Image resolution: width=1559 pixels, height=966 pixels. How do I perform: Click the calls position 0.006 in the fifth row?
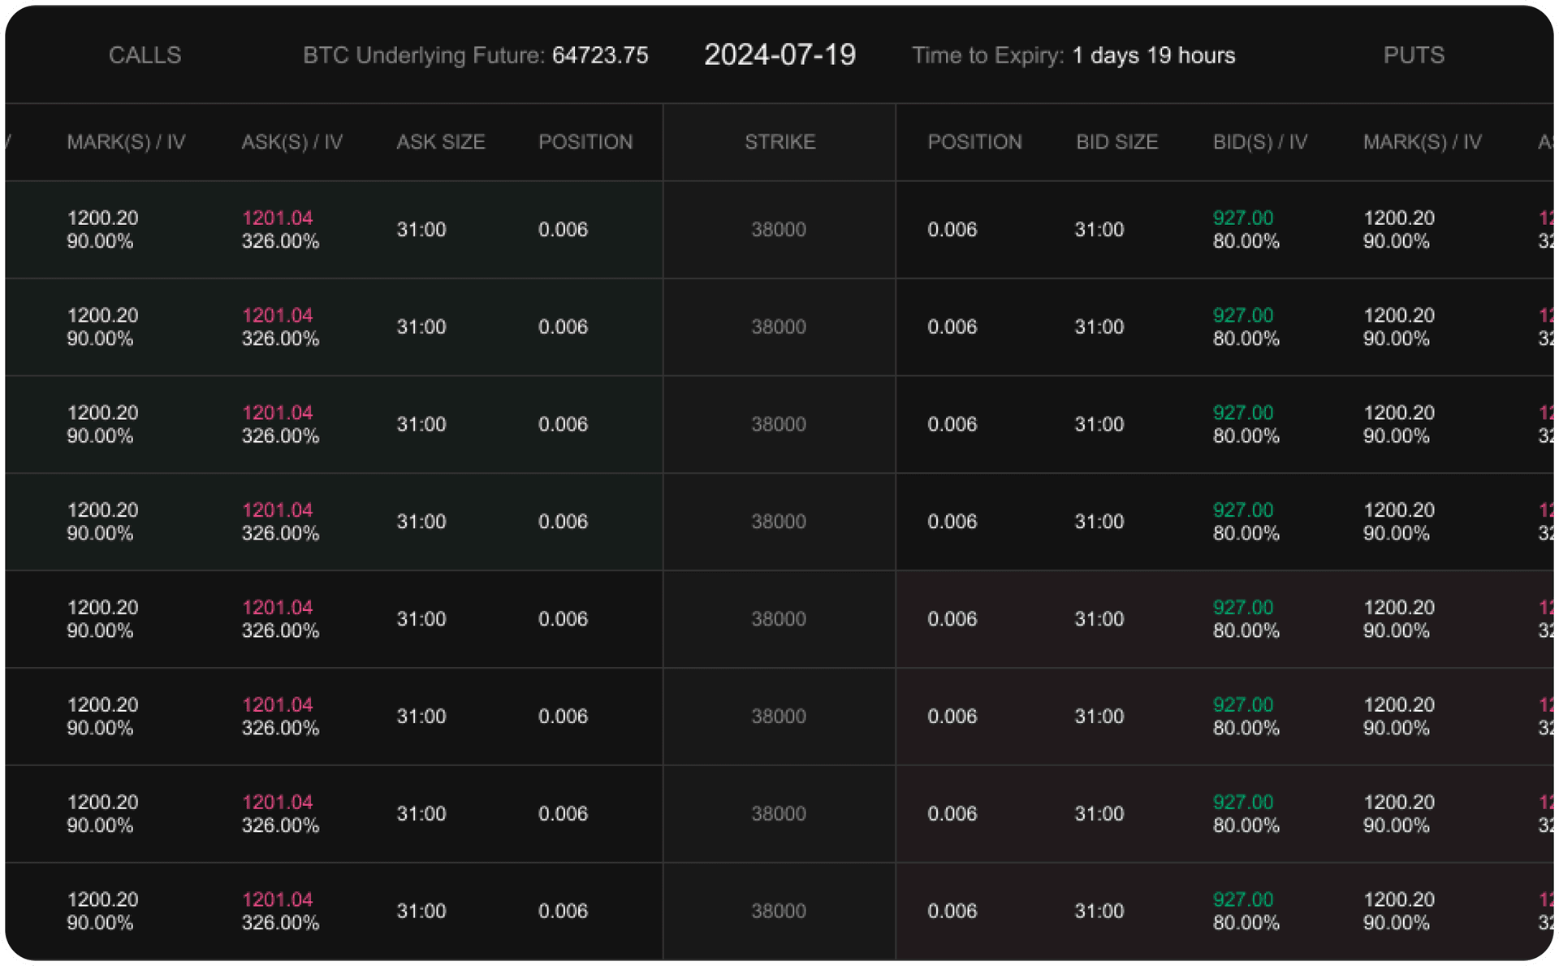tap(563, 619)
